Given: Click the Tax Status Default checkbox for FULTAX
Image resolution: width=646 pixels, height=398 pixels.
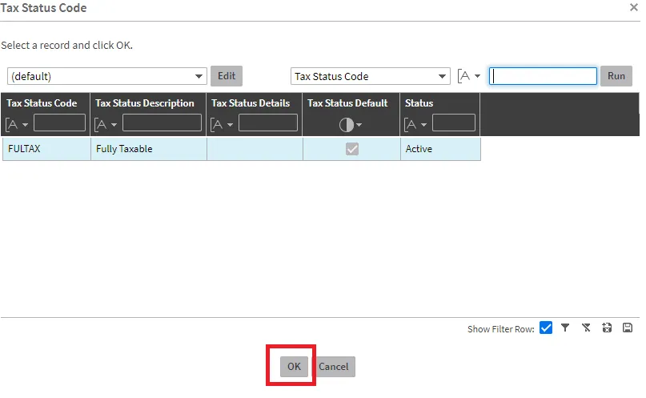Looking at the screenshot, I should point(352,149).
